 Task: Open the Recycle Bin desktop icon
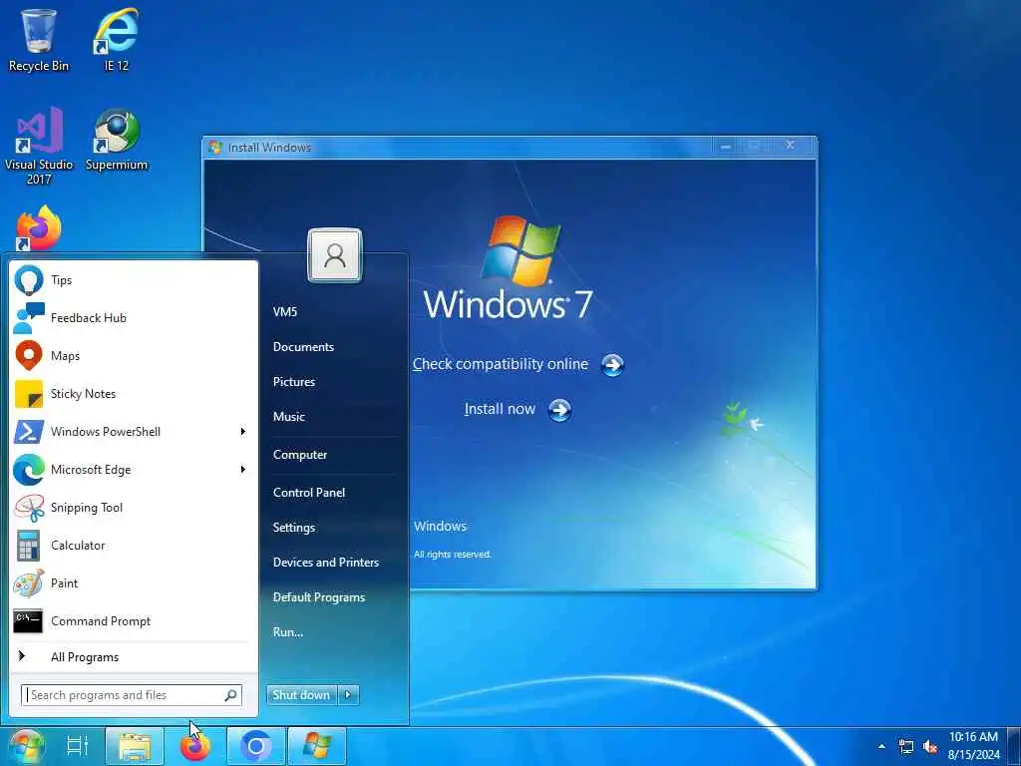pos(39,39)
